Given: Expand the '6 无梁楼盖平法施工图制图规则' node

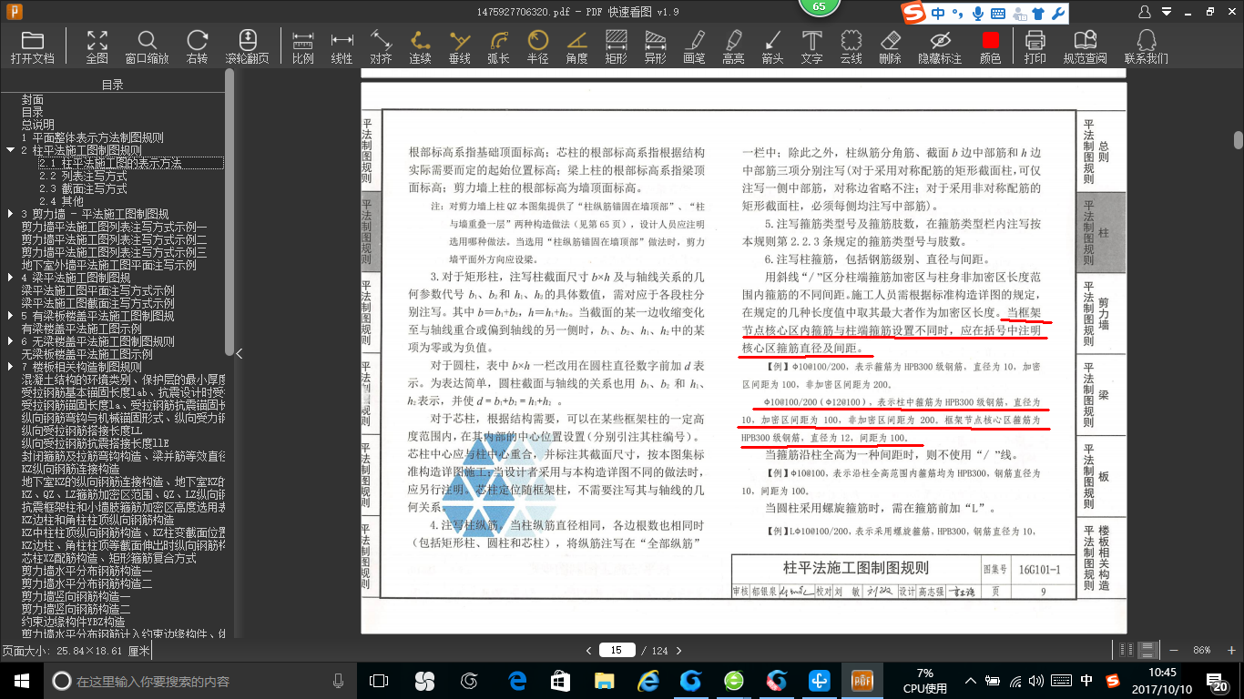Looking at the screenshot, I should tap(10, 341).
